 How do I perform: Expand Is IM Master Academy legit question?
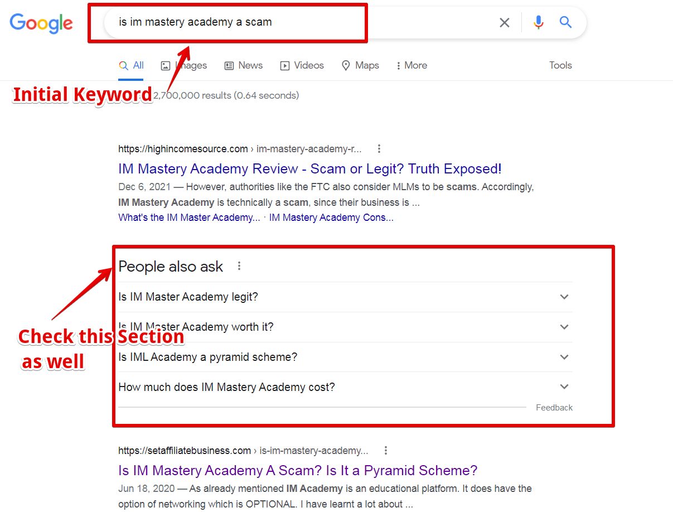[345, 297]
